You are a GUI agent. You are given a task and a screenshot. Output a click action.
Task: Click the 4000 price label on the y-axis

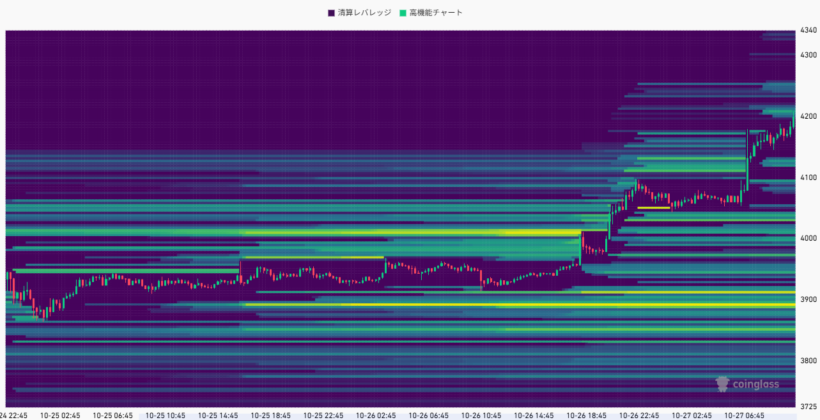pos(809,238)
